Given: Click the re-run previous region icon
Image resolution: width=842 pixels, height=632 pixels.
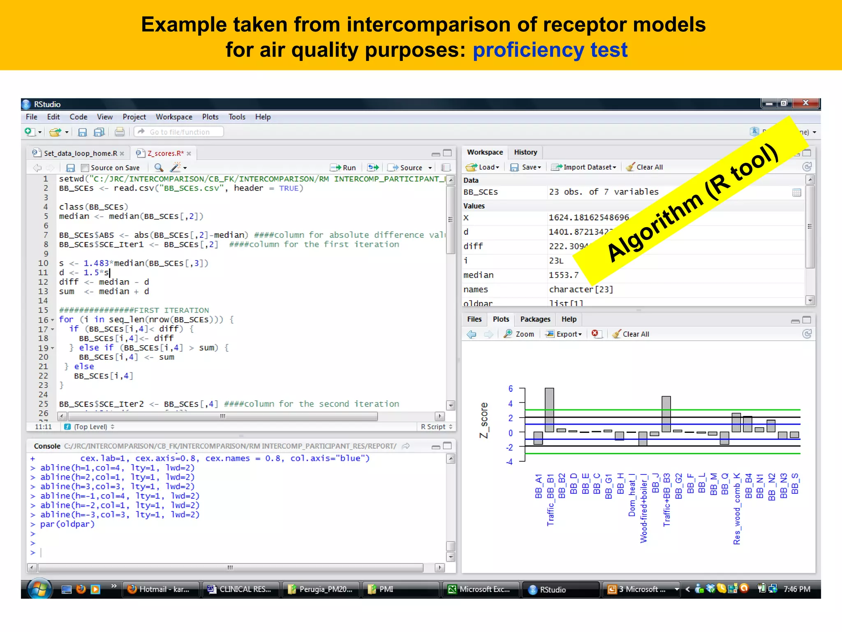Looking at the screenshot, I should coord(373,167).
